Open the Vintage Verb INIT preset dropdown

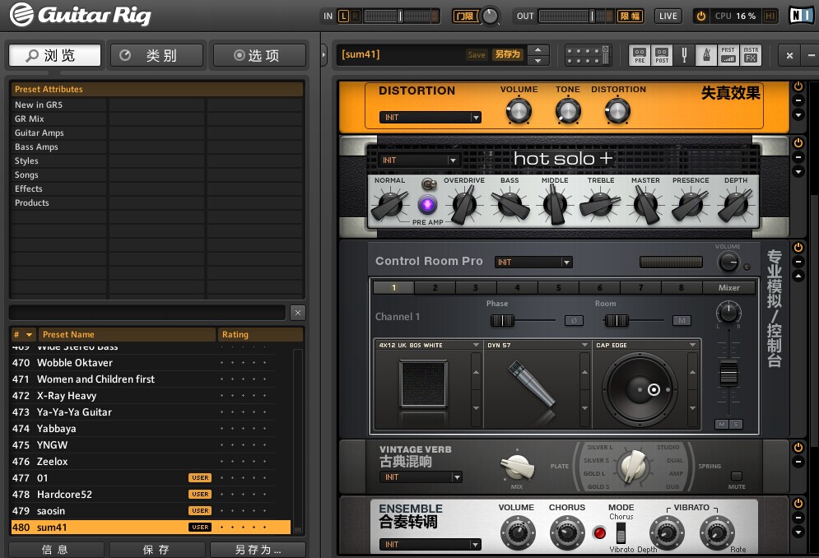point(421,477)
